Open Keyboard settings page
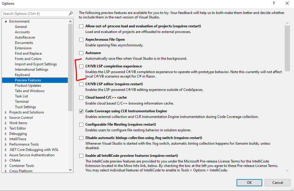The width and height of the screenshot is (294, 191). coord(22,75)
